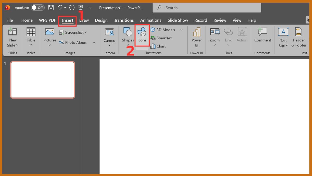Switch to the Design tab
The width and height of the screenshot is (312, 176).
(x=101, y=20)
